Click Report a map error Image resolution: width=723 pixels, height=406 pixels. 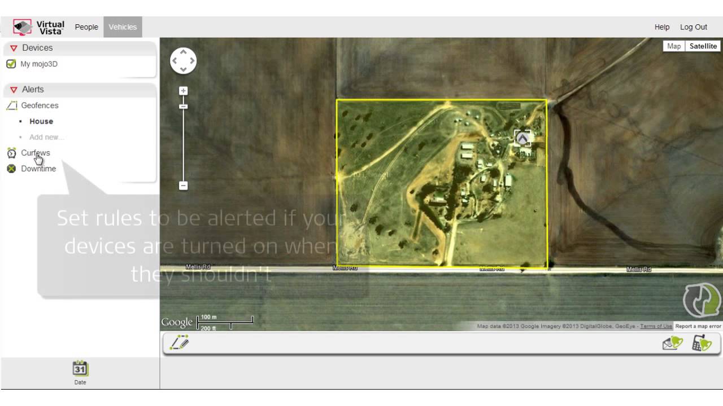(698, 326)
